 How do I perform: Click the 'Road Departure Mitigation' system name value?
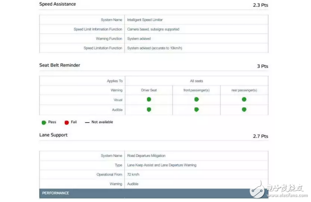pos(146,156)
